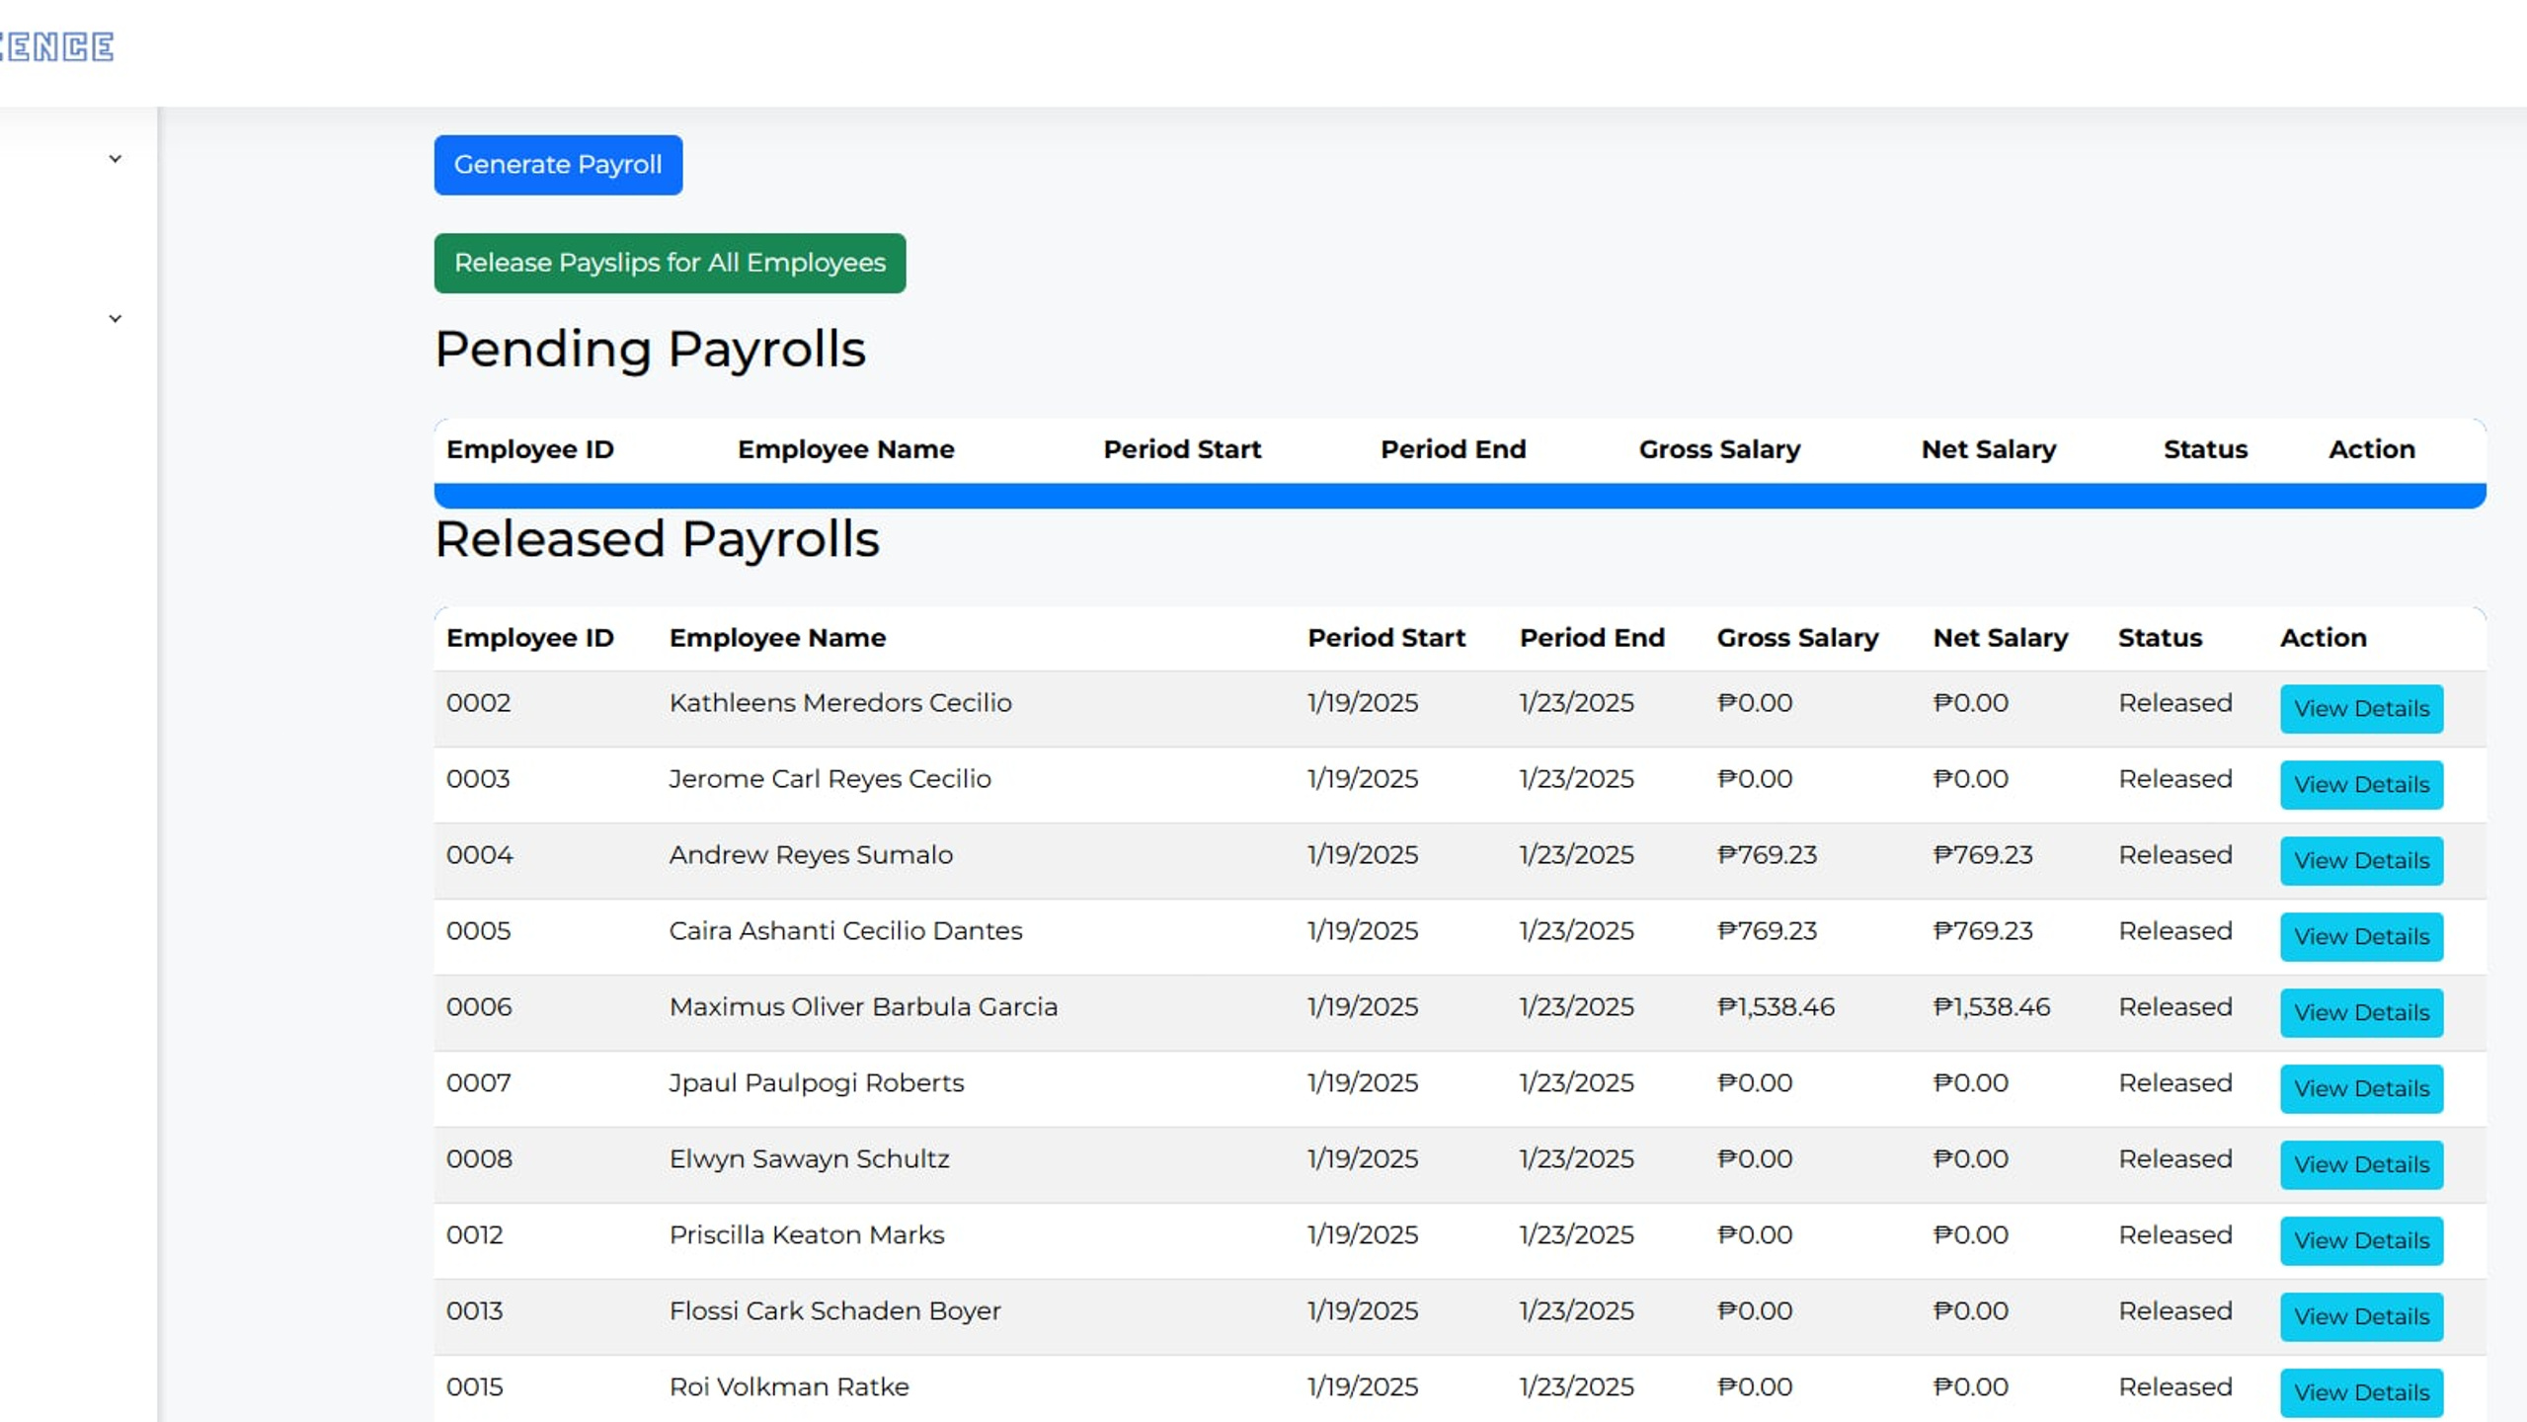Click the name Priscilla Keaton Marks
This screenshot has height=1422, width=2527.
tap(807, 1235)
